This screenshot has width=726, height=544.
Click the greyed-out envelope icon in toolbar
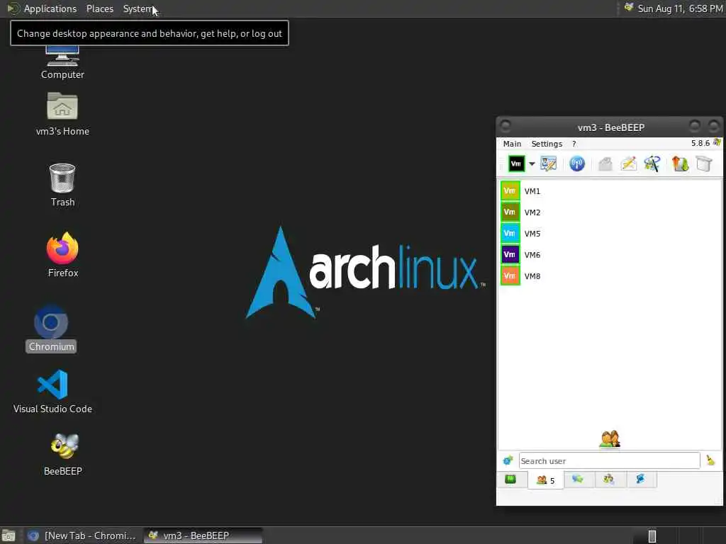pyautogui.click(x=605, y=164)
